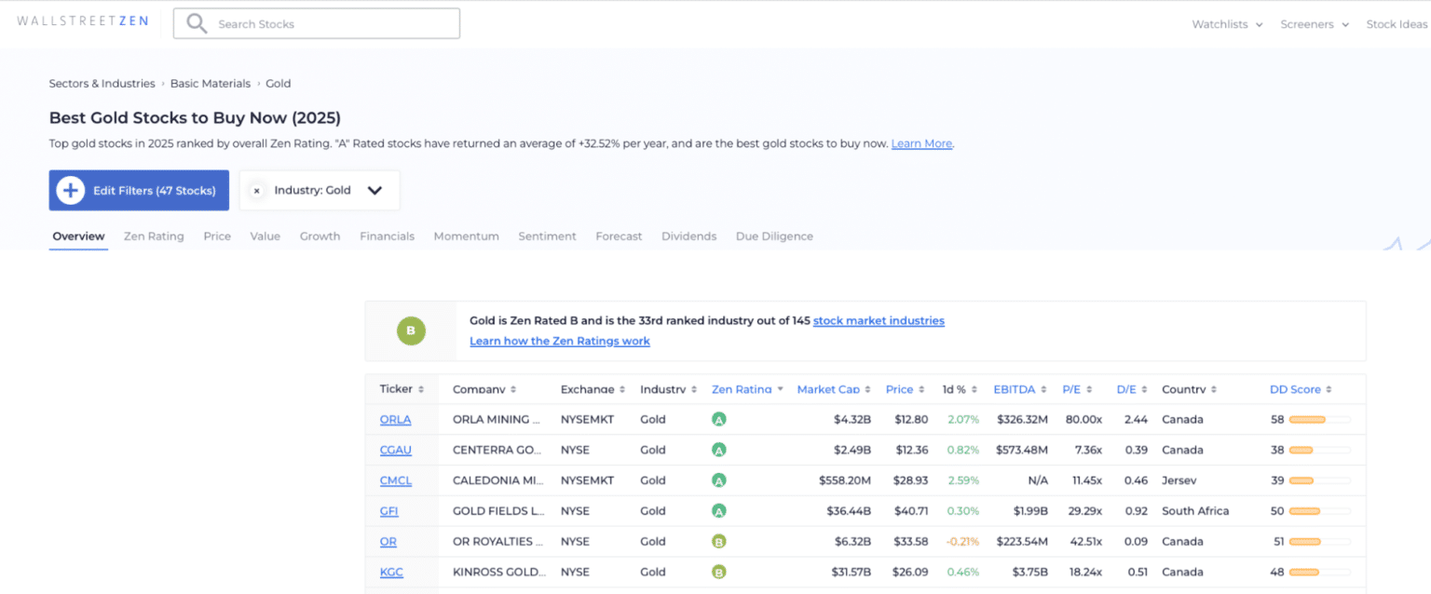
Task: Switch to the Forecast tab
Action: click(x=619, y=236)
